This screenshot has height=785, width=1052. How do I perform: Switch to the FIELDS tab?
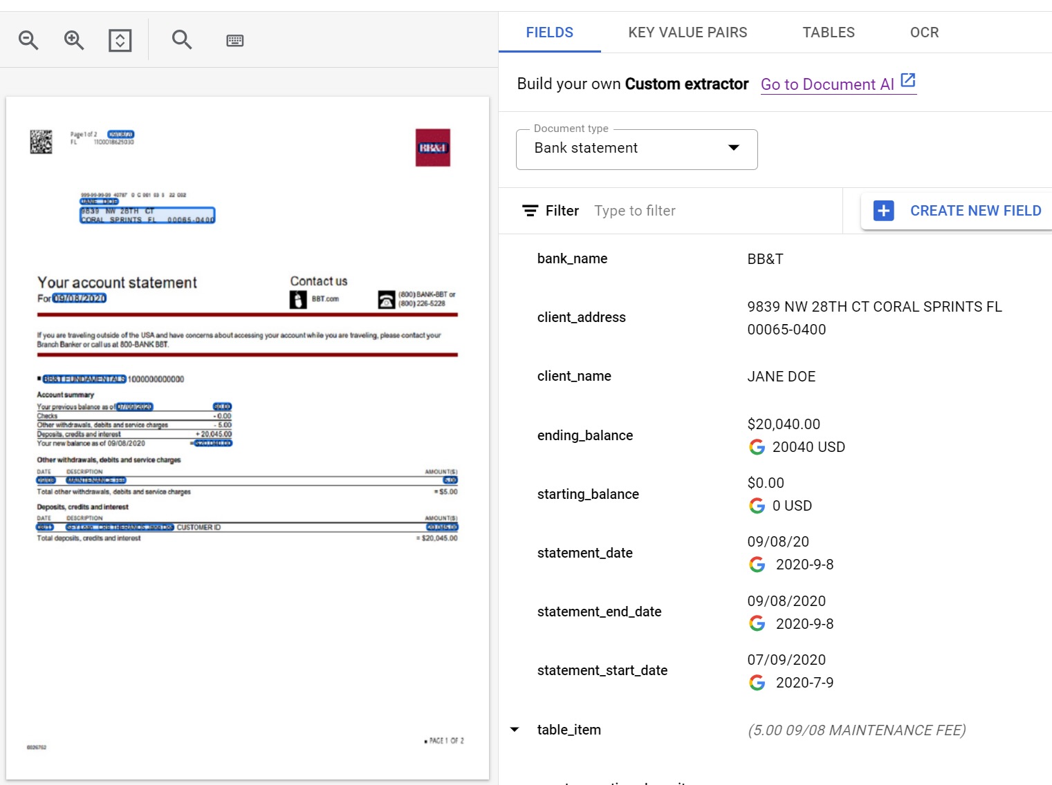[550, 32]
